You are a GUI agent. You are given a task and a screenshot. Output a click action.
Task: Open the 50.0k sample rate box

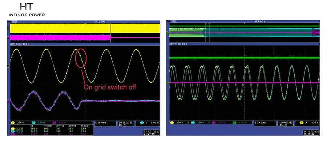(126, 124)
